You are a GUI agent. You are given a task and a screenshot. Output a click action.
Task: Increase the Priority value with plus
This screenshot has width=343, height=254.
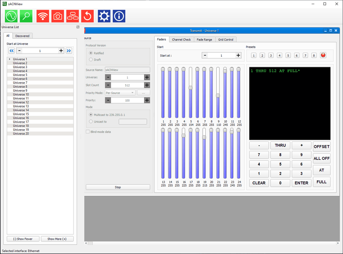(x=147, y=100)
